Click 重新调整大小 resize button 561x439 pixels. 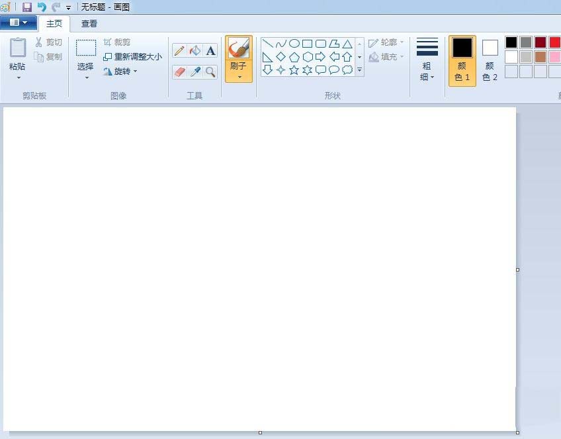click(x=132, y=56)
